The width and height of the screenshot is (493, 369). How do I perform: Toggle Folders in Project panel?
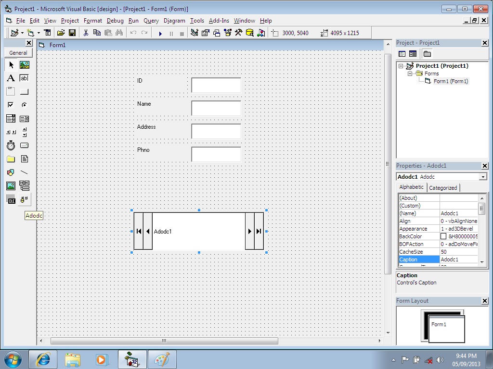(428, 54)
